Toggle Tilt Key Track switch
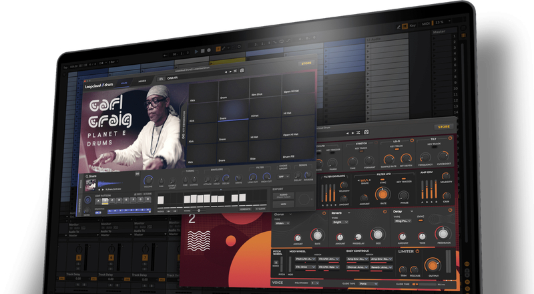The height and width of the screenshot is (294, 534). pyautogui.click(x=435, y=147)
